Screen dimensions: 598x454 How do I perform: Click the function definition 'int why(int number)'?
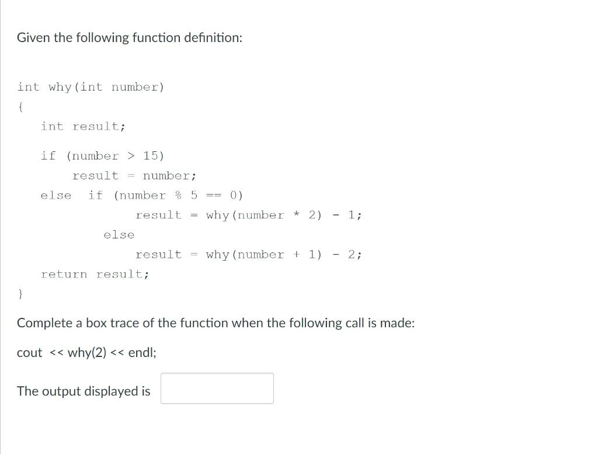(x=90, y=86)
